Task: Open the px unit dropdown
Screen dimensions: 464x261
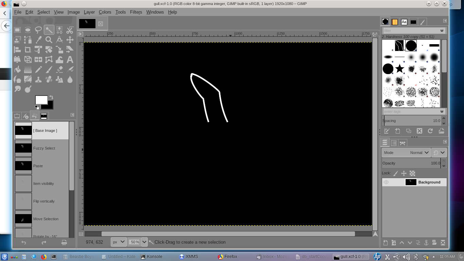Action: (x=119, y=242)
